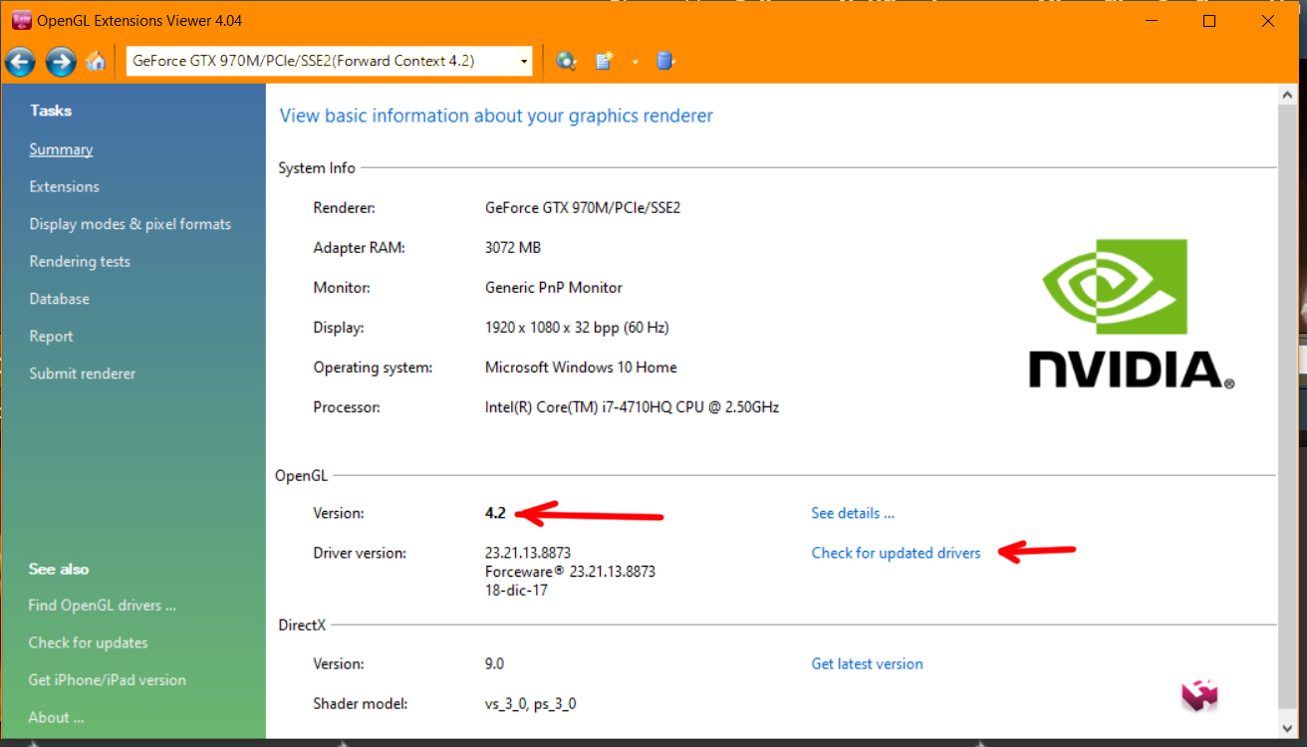This screenshot has height=747, width=1307.
Task: Click Check for updates under See also
Action: click(x=88, y=642)
